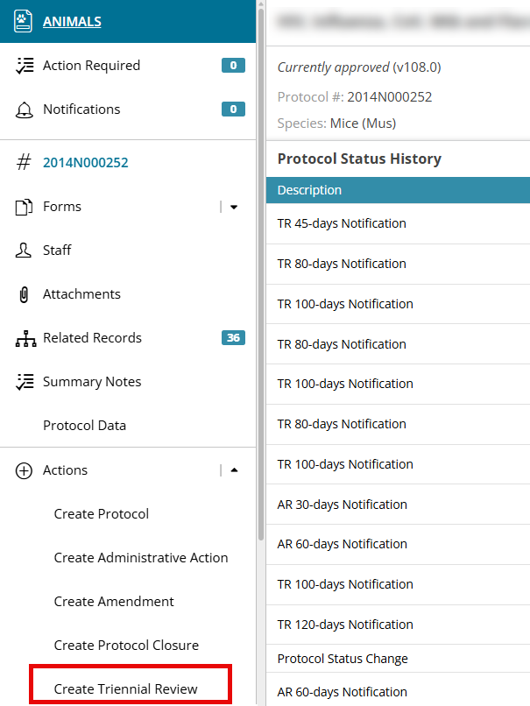Select Create Amendment action

[x=114, y=602]
